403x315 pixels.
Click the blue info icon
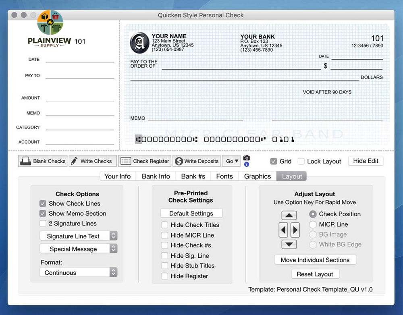(x=247, y=164)
